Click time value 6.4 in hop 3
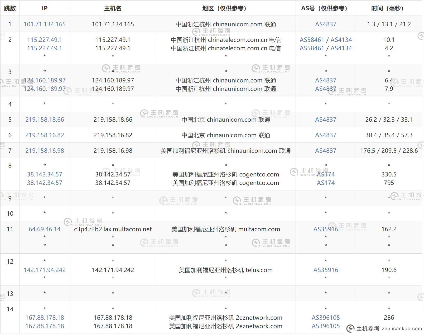The height and width of the screenshot is (335, 424). coord(389,80)
